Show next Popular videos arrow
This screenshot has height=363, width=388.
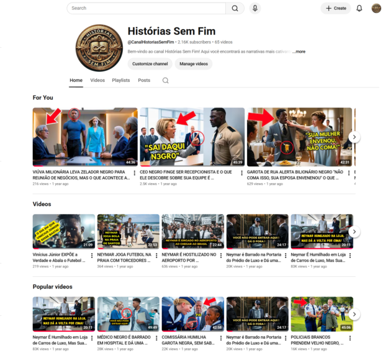tap(354, 314)
